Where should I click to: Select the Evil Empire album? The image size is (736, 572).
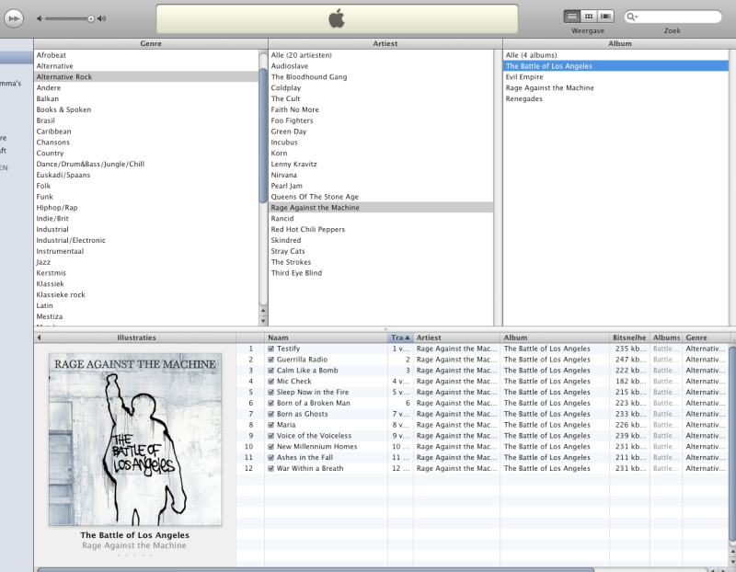click(x=615, y=77)
